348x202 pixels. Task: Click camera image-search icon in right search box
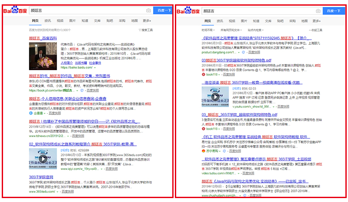[318, 10]
